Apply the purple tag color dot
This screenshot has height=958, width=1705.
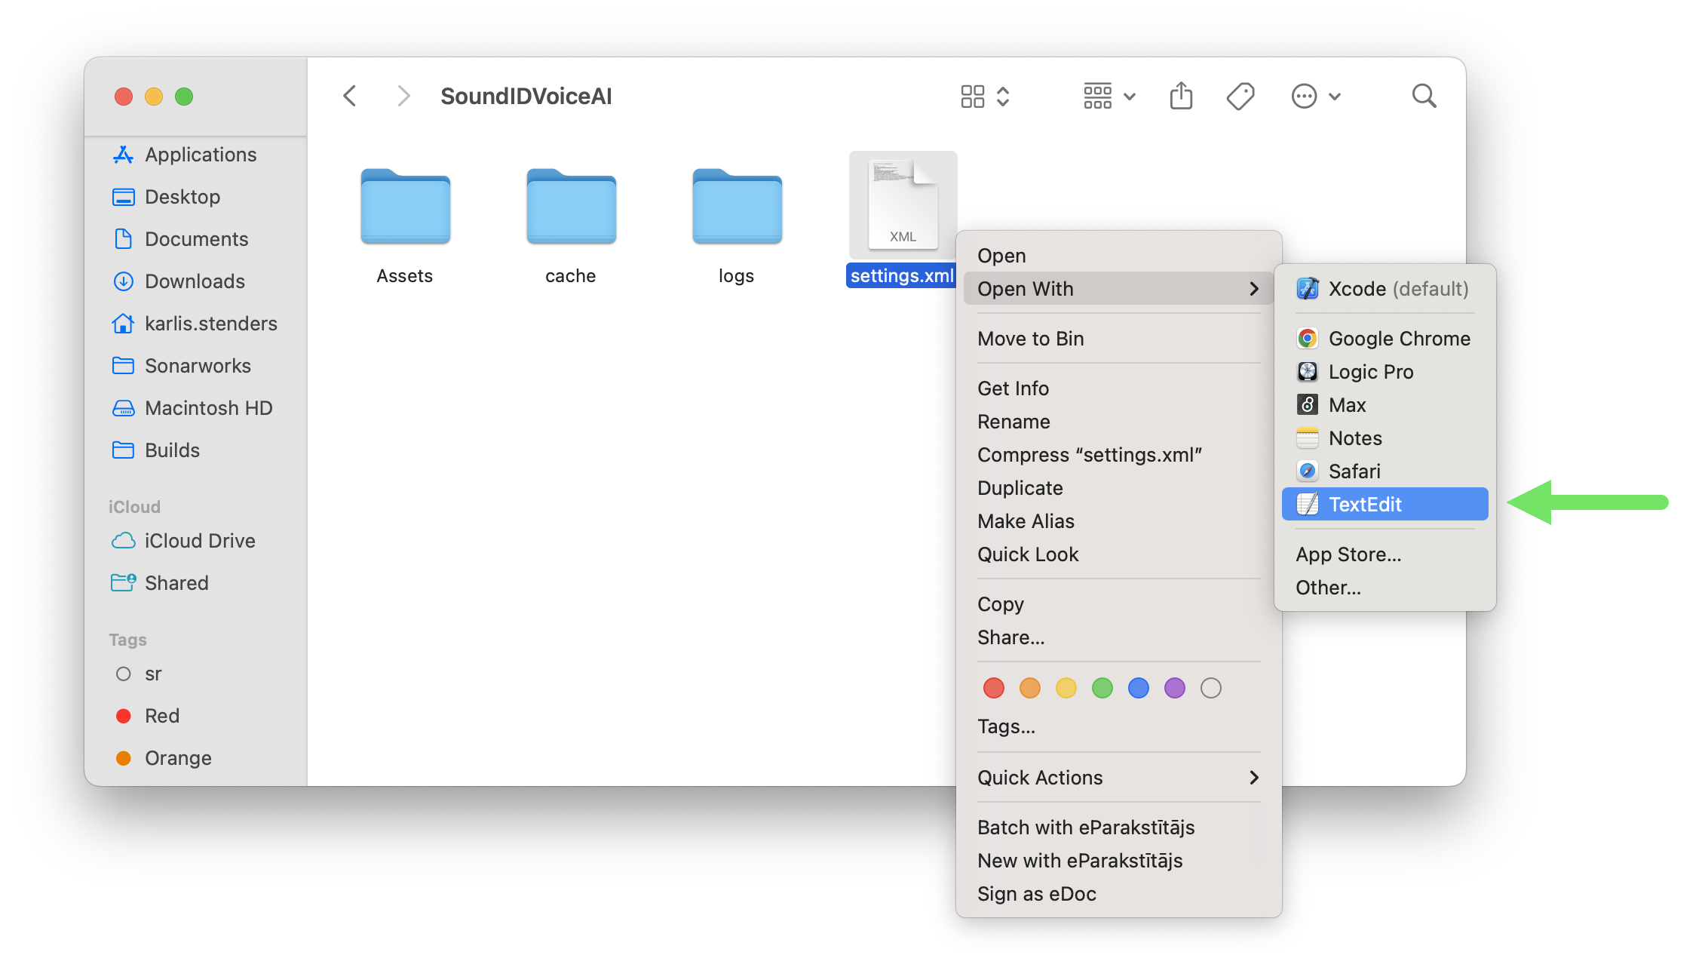1175,688
